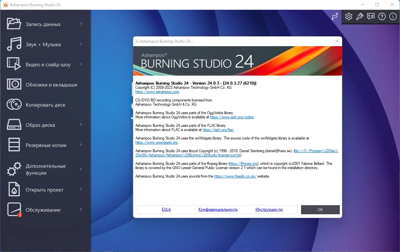
Task: Open Видео и слайд-шоу via its icon
Action: pos(14,64)
